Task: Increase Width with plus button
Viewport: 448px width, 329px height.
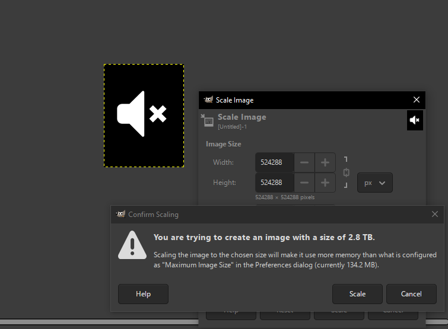Action: point(325,162)
